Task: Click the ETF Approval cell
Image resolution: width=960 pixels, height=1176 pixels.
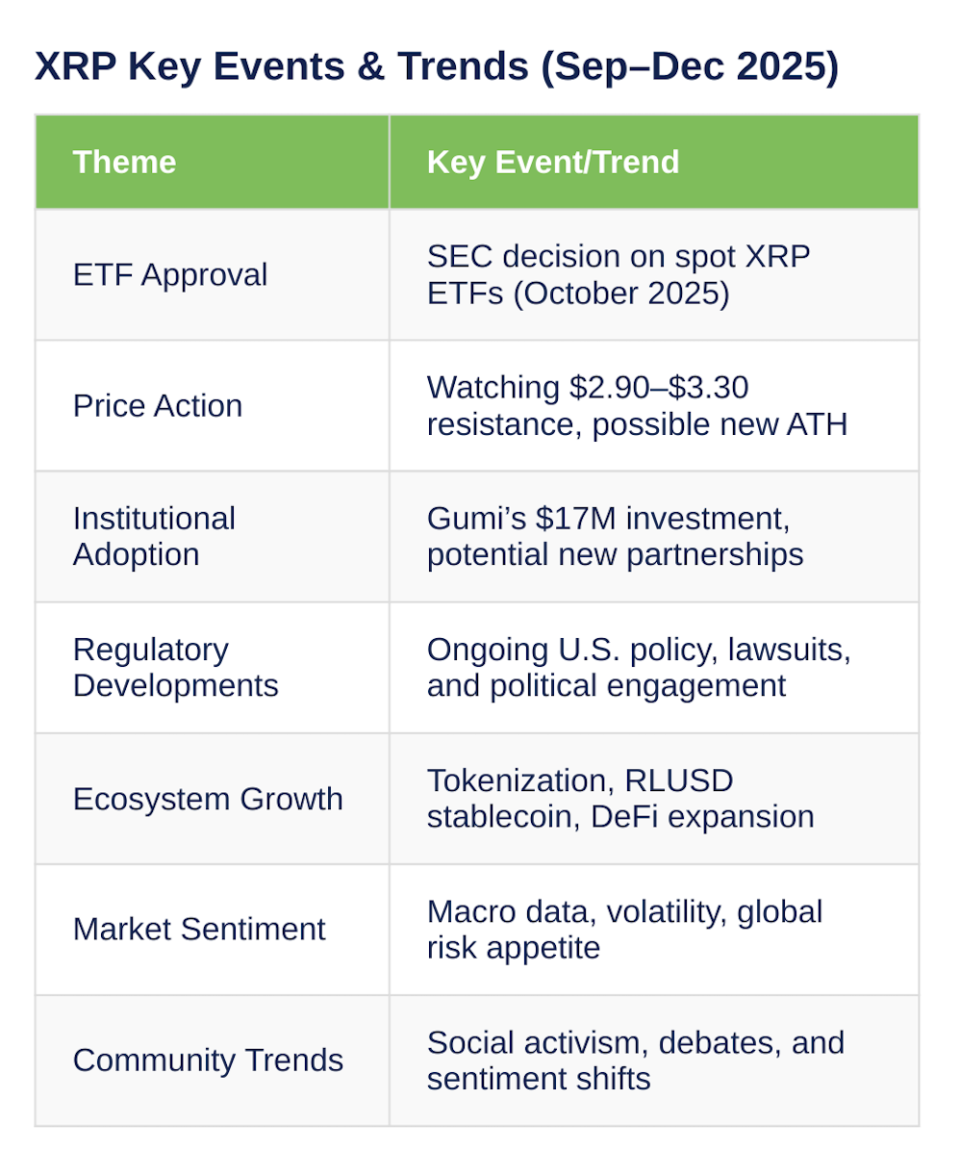Action: click(x=213, y=274)
